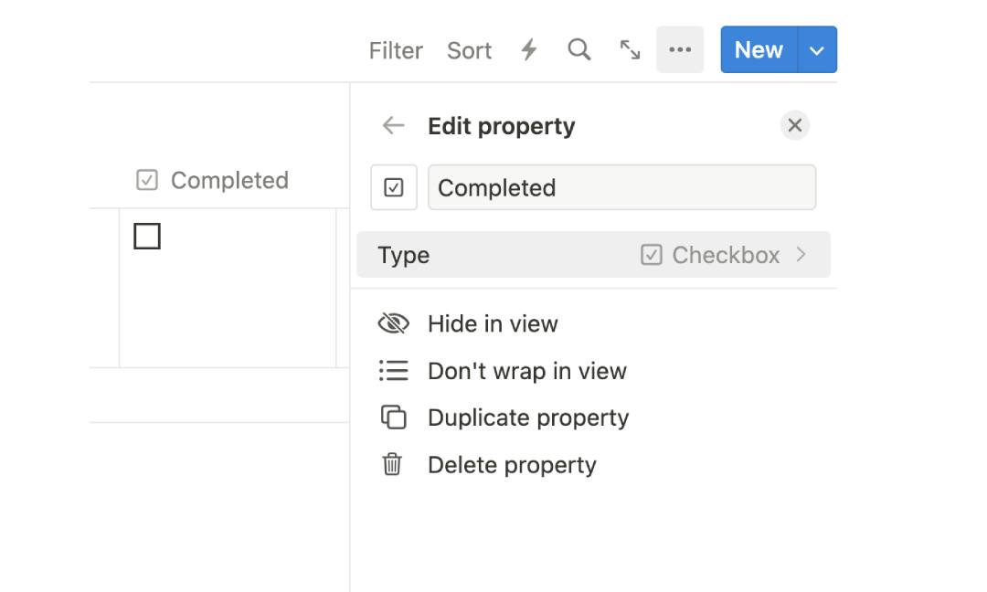Open the Sort menu
The height and width of the screenshot is (592, 987).
(469, 50)
